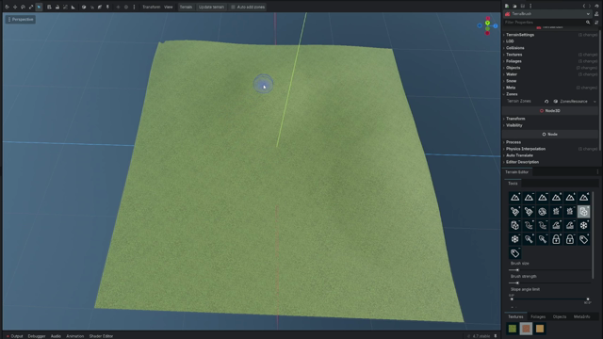Viewport: 603px width, 339px height.
Task: Open the three-dot viewport options menu in toolbar
Action: click(134, 7)
